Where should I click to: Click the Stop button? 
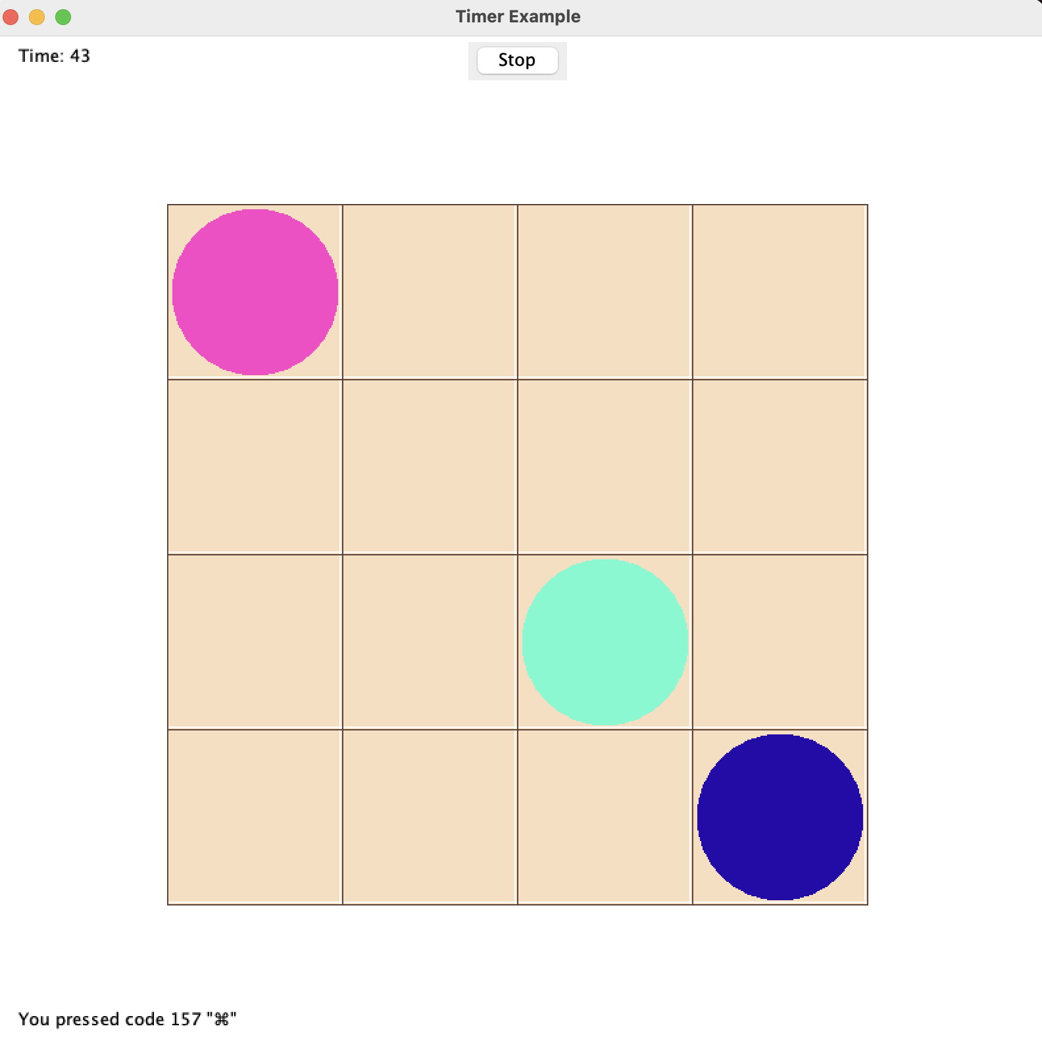[517, 61]
